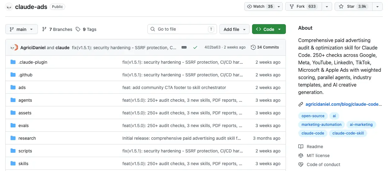
Task: Select the marketing-automation topic tag
Action: [321, 125]
